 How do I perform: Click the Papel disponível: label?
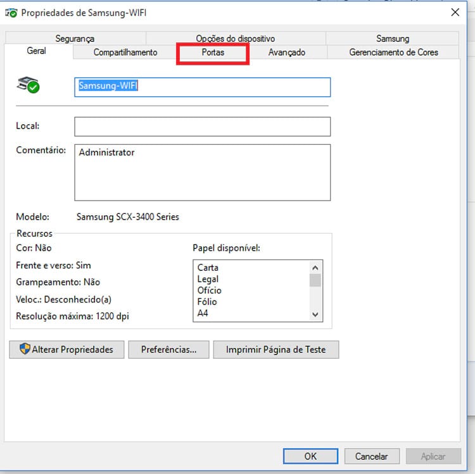coord(226,248)
